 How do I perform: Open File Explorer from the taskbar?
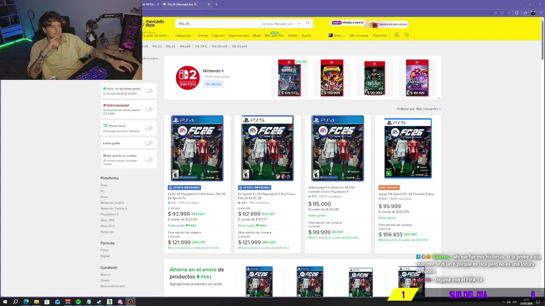(x=37, y=302)
